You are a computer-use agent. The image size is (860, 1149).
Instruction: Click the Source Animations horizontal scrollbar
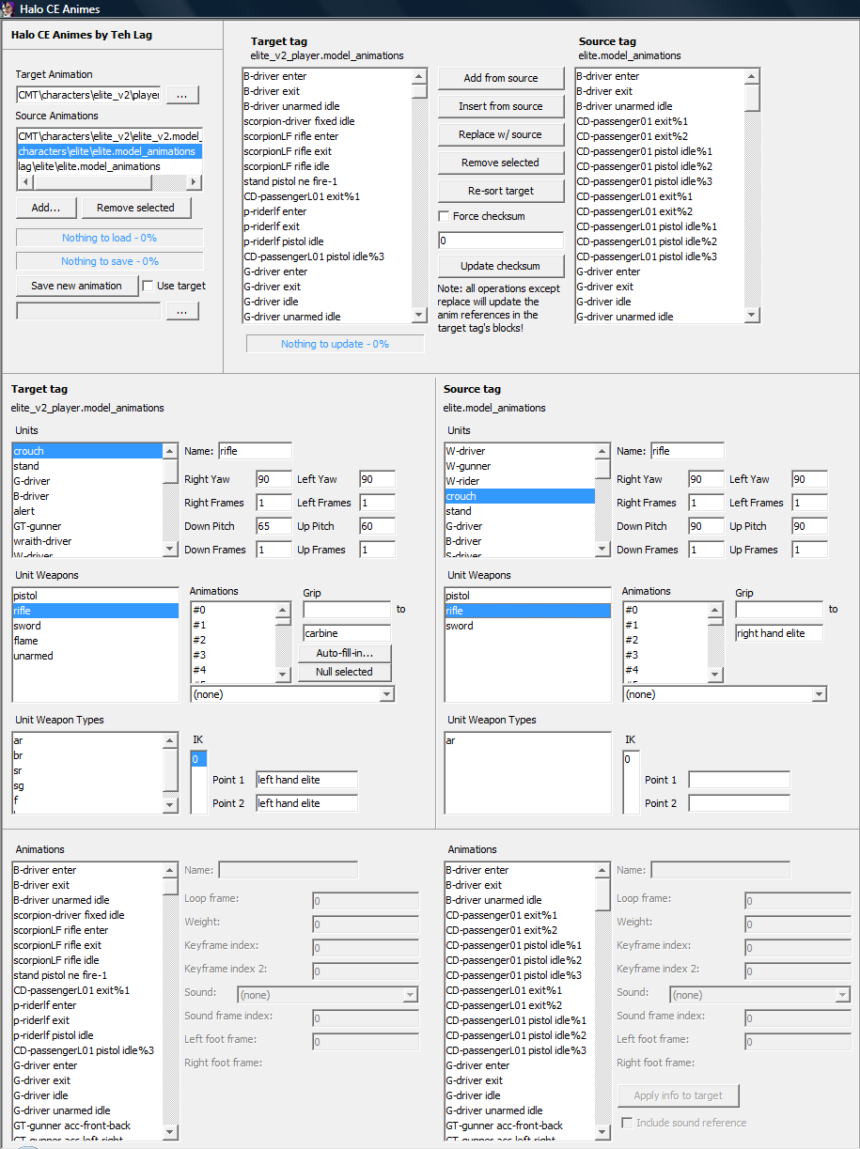[x=94, y=182]
